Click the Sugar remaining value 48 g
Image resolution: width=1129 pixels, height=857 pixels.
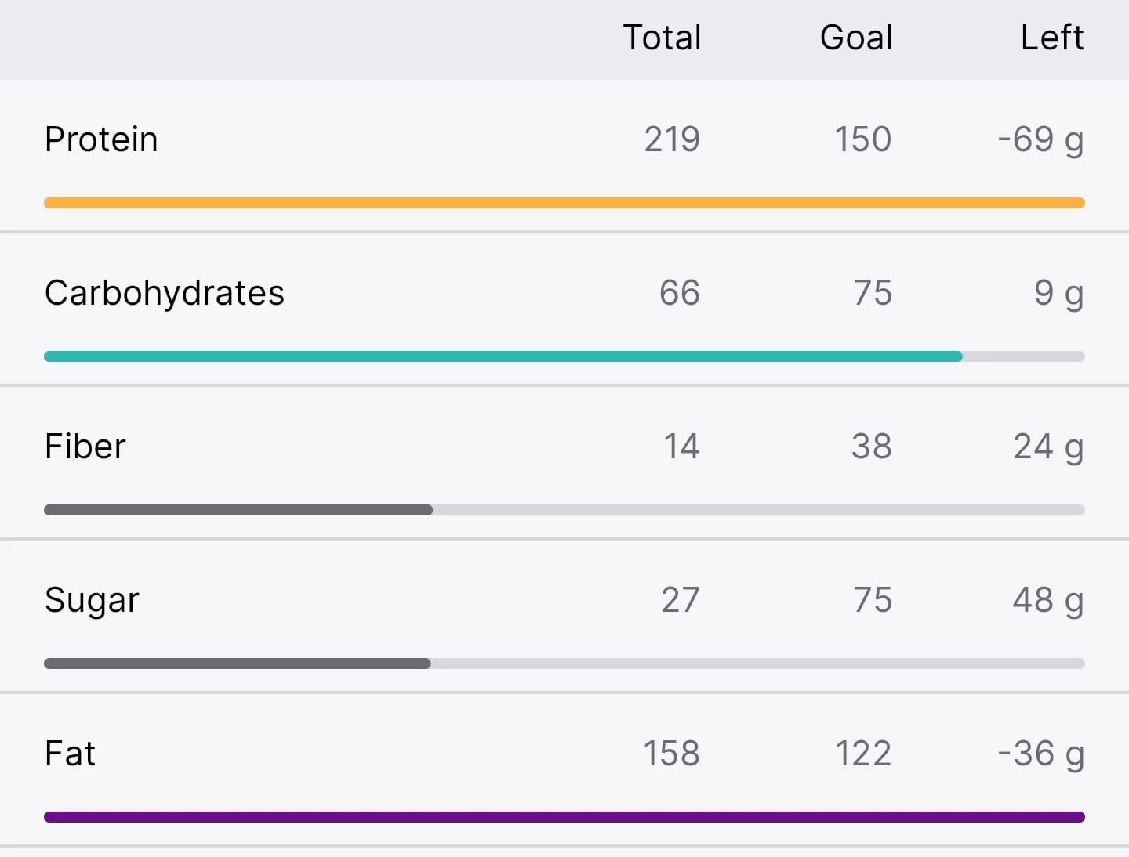[x=1048, y=602]
